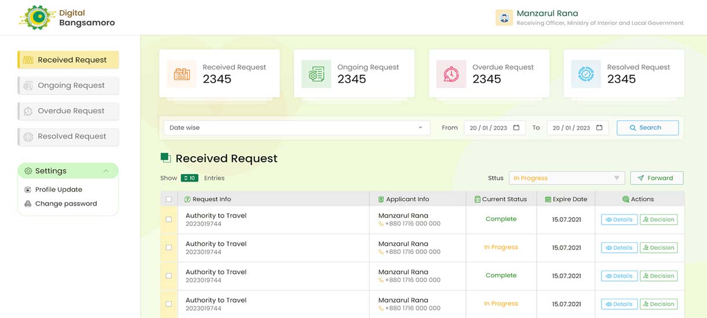Click the sidebar Resolved Request icon
The height and width of the screenshot is (318, 707).
click(28, 136)
